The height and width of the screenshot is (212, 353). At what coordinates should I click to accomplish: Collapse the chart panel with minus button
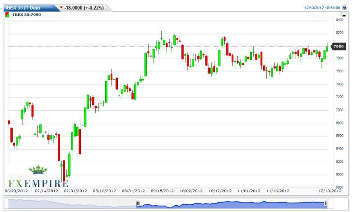(x=344, y=14)
